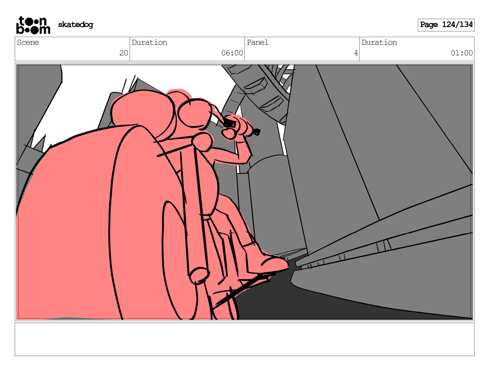Click the empty notes box below the panel
490x378 pixels.
(244, 339)
